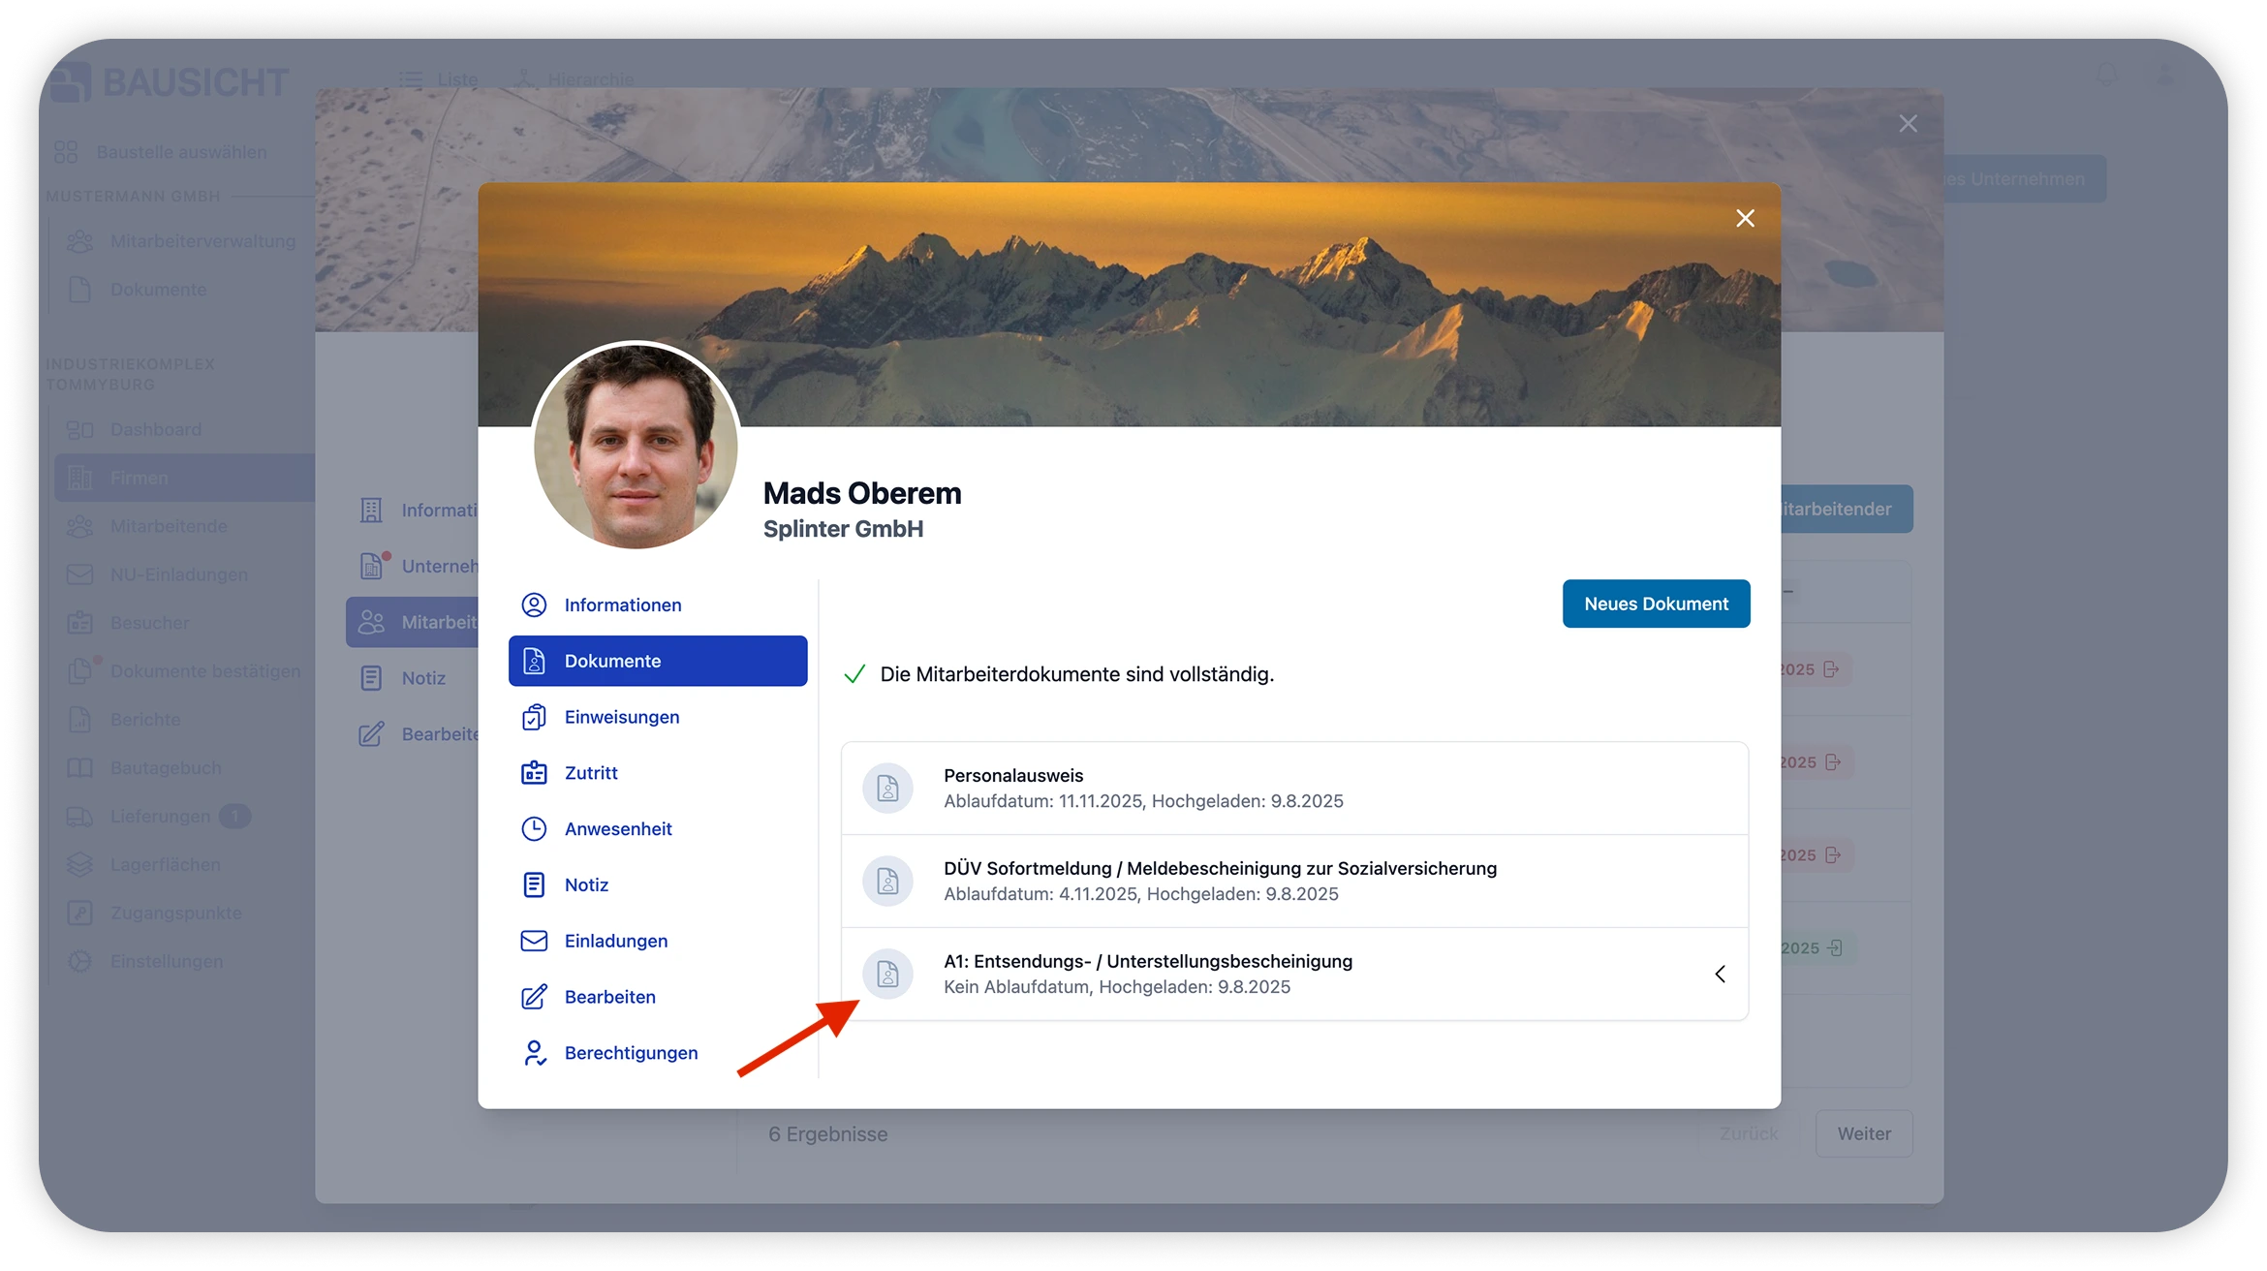Switch to the Liste view
2267x1271 pixels.
coord(441,79)
